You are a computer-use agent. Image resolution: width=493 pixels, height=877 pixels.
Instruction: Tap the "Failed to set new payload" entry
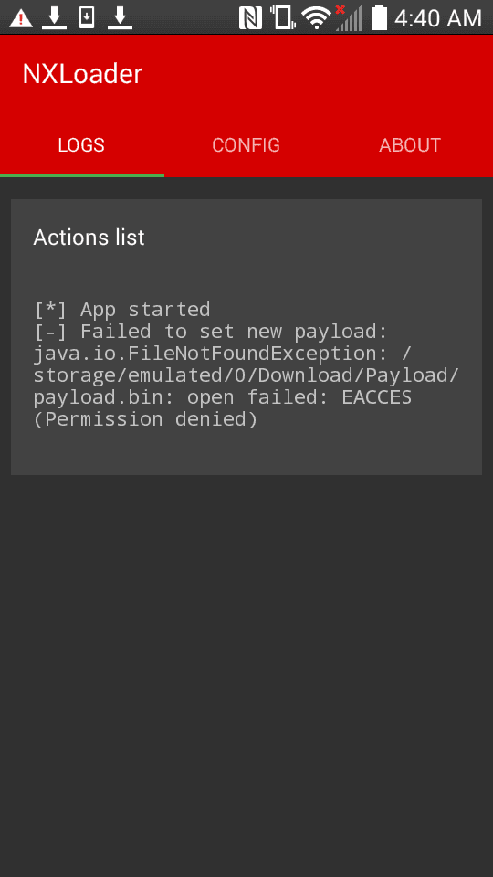coord(211,332)
